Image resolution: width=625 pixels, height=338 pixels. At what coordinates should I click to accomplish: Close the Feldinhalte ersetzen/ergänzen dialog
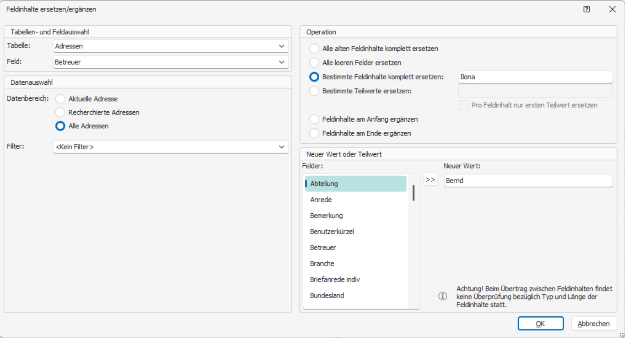[612, 9]
